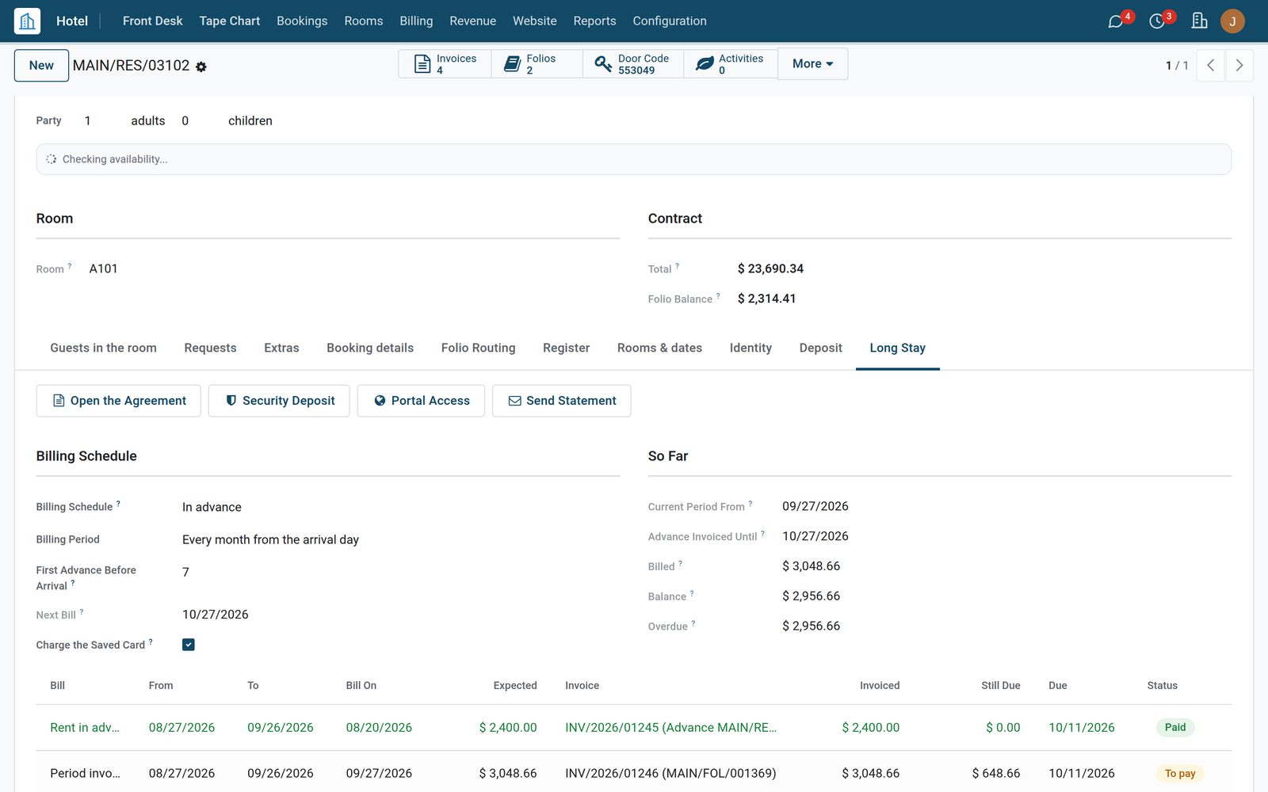The width and height of the screenshot is (1268, 792).
Task: Click Security Deposit button
Action: [x=279, y=401]
